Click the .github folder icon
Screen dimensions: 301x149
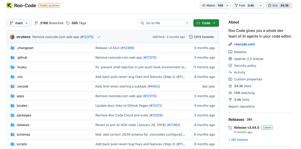tap(13, 58)
